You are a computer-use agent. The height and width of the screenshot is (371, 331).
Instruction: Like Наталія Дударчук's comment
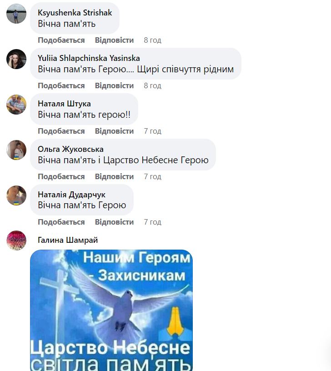pos(61,222)
